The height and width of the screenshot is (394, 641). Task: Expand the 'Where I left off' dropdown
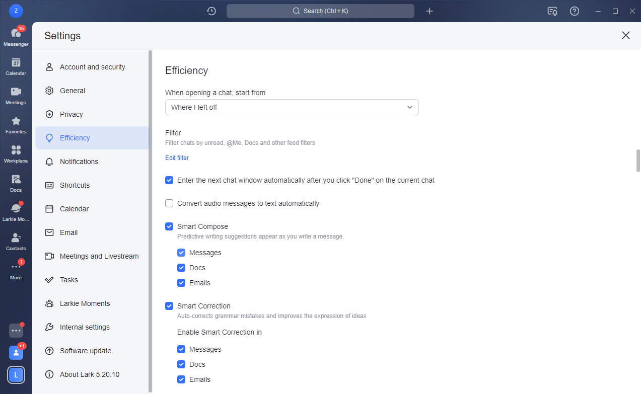pyautogui.click(x=292, y=107)
